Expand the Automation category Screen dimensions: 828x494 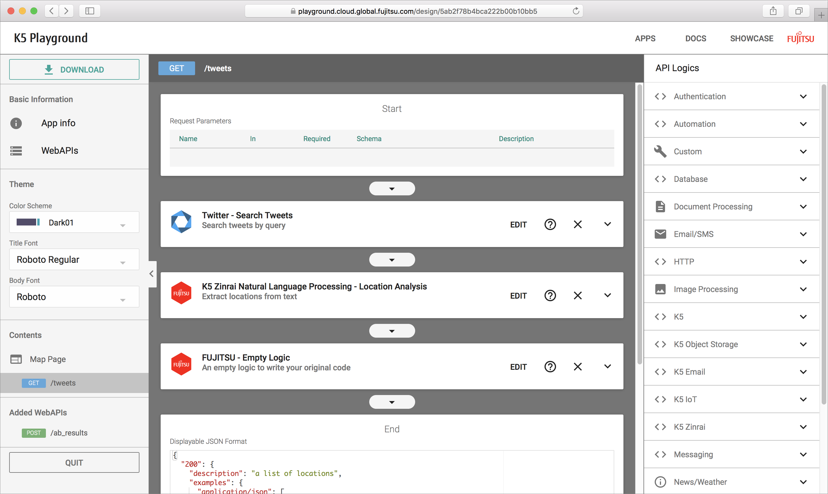pos(803,124)
